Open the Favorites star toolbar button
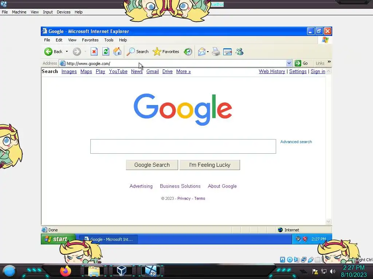 [x=166, y=52]
